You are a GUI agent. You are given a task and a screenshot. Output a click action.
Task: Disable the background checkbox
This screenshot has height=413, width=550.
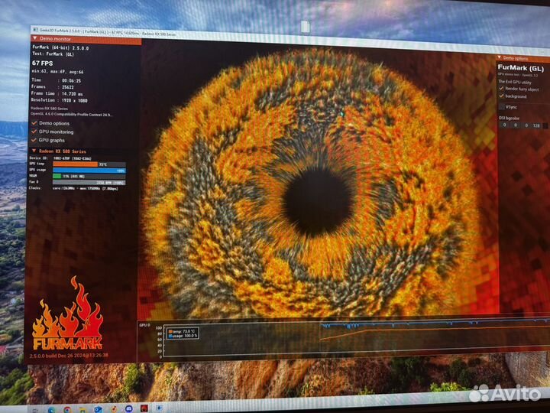pyautogui.click(x=502, y=96)
